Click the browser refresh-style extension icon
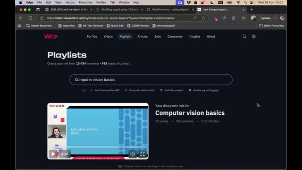The width and height of the screenshot is (302, 170). tap(234, 18)
